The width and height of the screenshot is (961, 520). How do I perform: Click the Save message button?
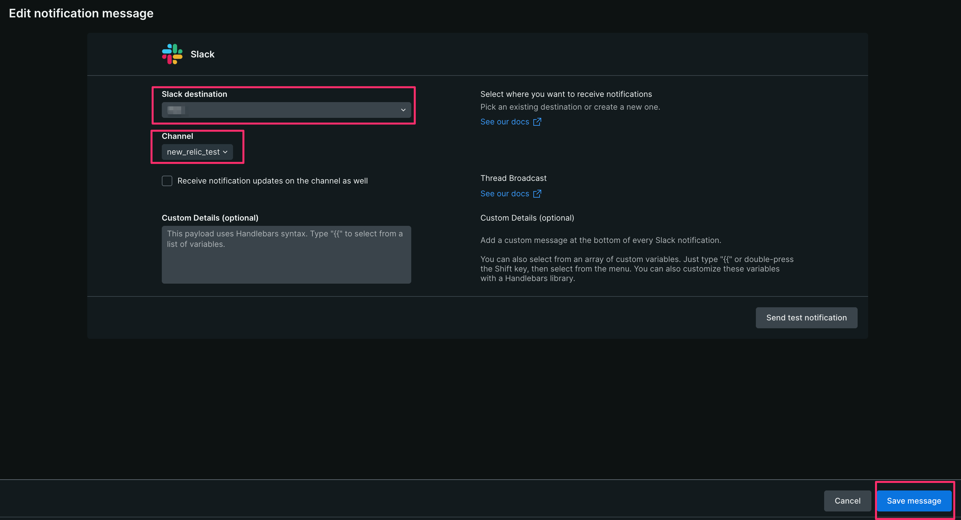pos(914,501)
